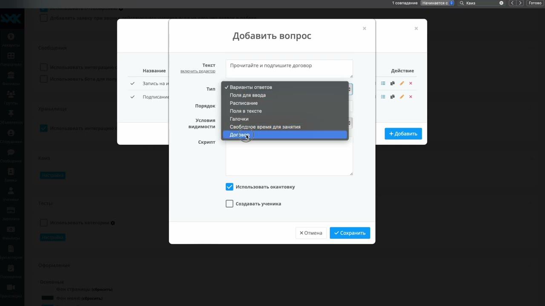Select Свободное время для занятия option
Viewport: 545px width, 306px height.
point(285,127)
